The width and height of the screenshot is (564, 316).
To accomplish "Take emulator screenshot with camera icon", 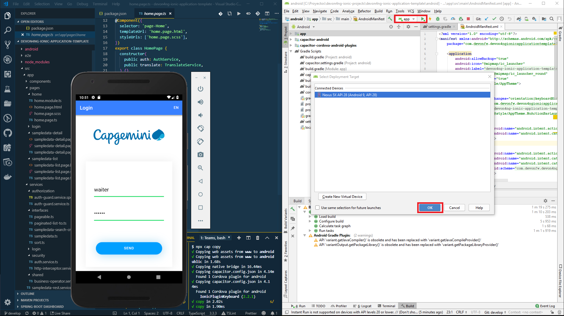I will (x=201, y=155).
